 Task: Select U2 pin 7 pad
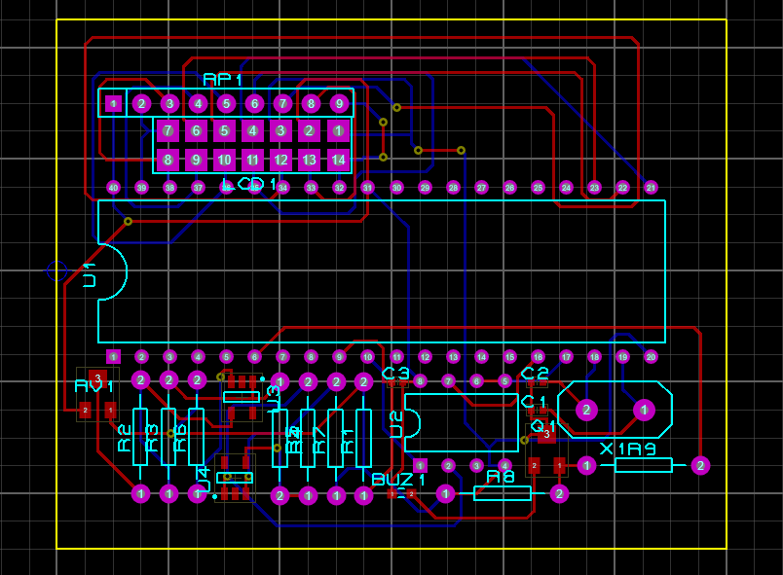pyautogui.click(x=448, y=381)
